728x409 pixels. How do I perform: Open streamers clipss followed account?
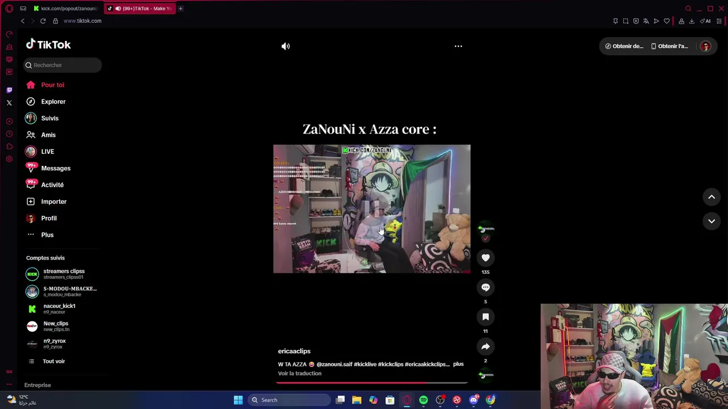[x=55, y=274]
